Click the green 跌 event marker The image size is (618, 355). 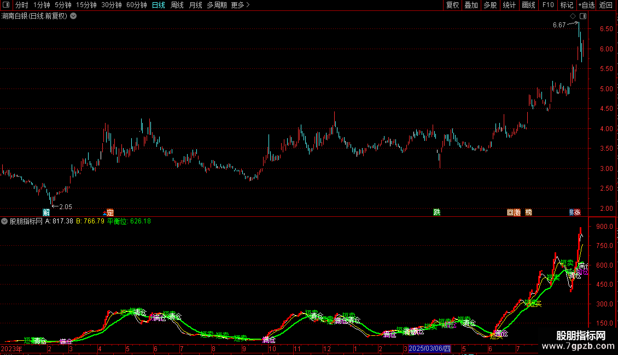pos(436,212)
